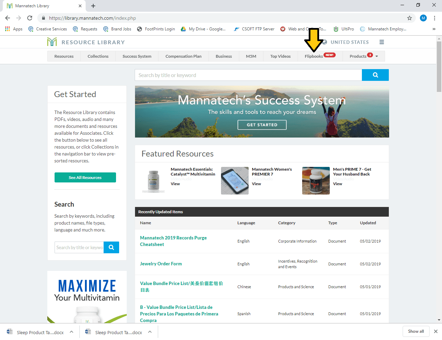Open UltiPro bookmark

tap(344, 29)
